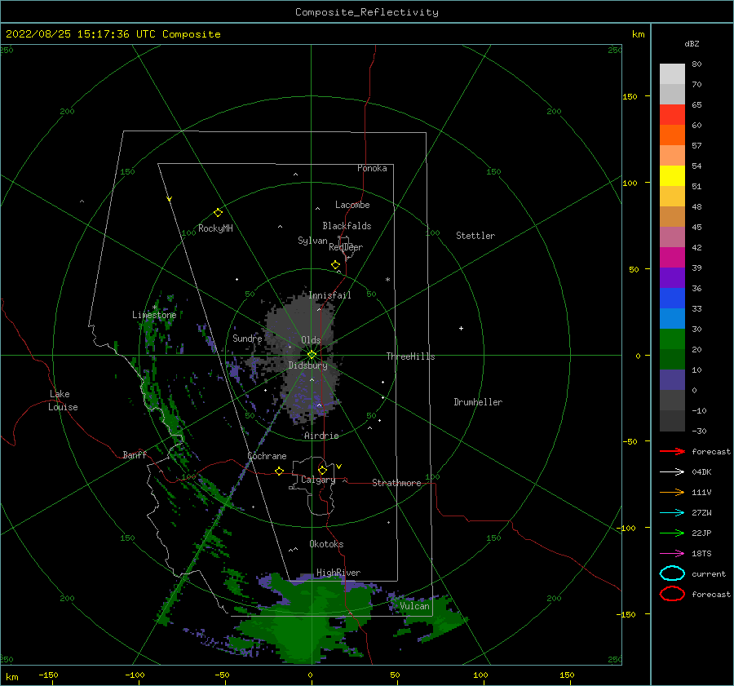Image resolution: width=734 pixels, height=686 pixels.
Task: Click the Lacombe city label
Action: (352, 205)
